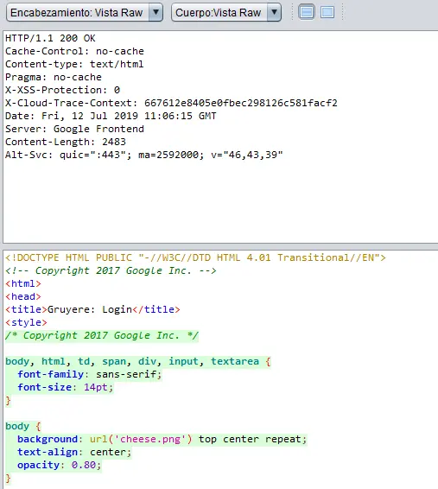Click the cheese.png background url text
Image resolution: width=438 pixels, height=489 pixels.
(x=141, y=439)
